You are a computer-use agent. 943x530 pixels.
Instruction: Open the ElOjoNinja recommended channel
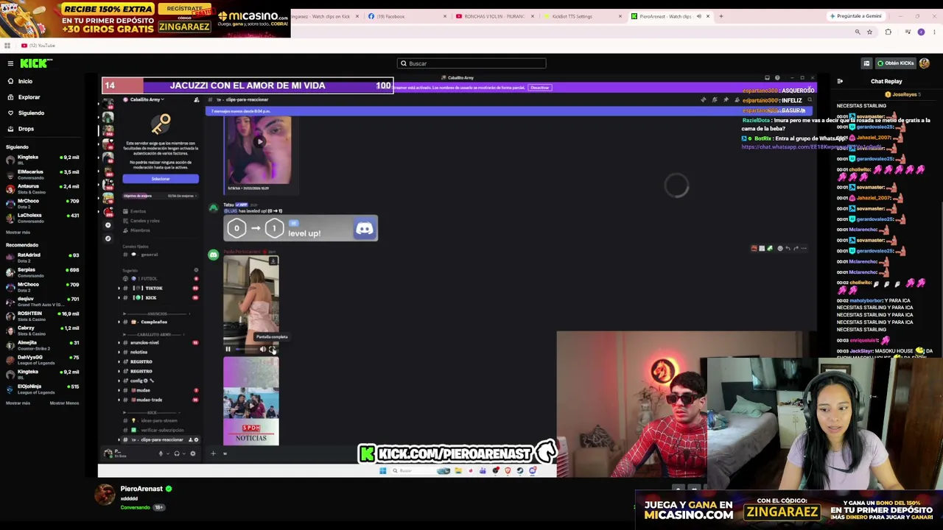tap(43, 389)
